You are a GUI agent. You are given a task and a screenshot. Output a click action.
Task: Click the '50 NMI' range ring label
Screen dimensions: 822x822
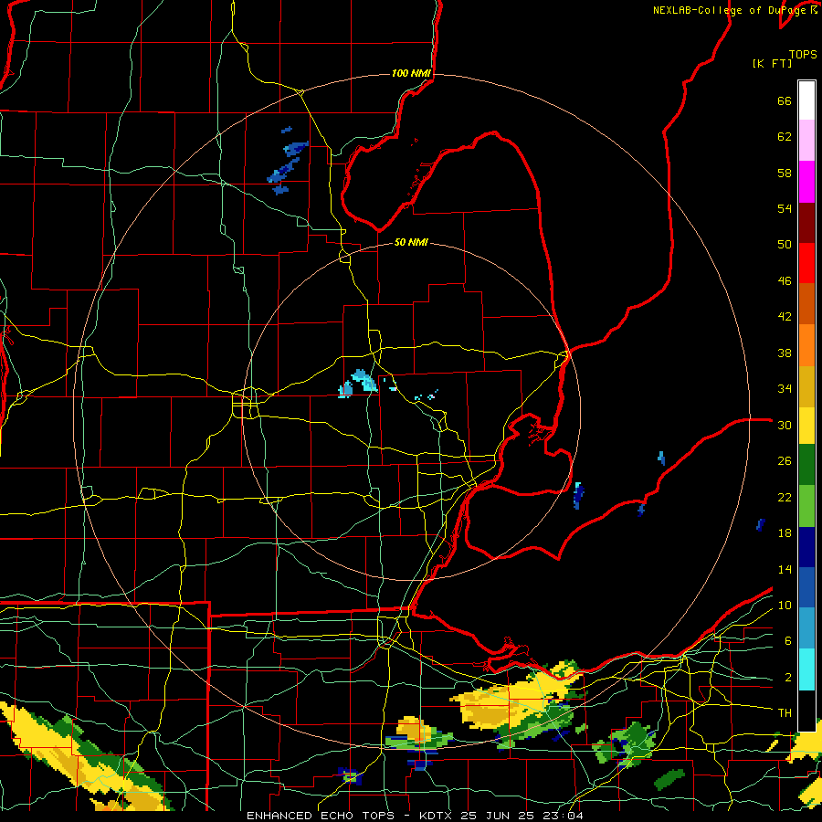tap(411, 242)
